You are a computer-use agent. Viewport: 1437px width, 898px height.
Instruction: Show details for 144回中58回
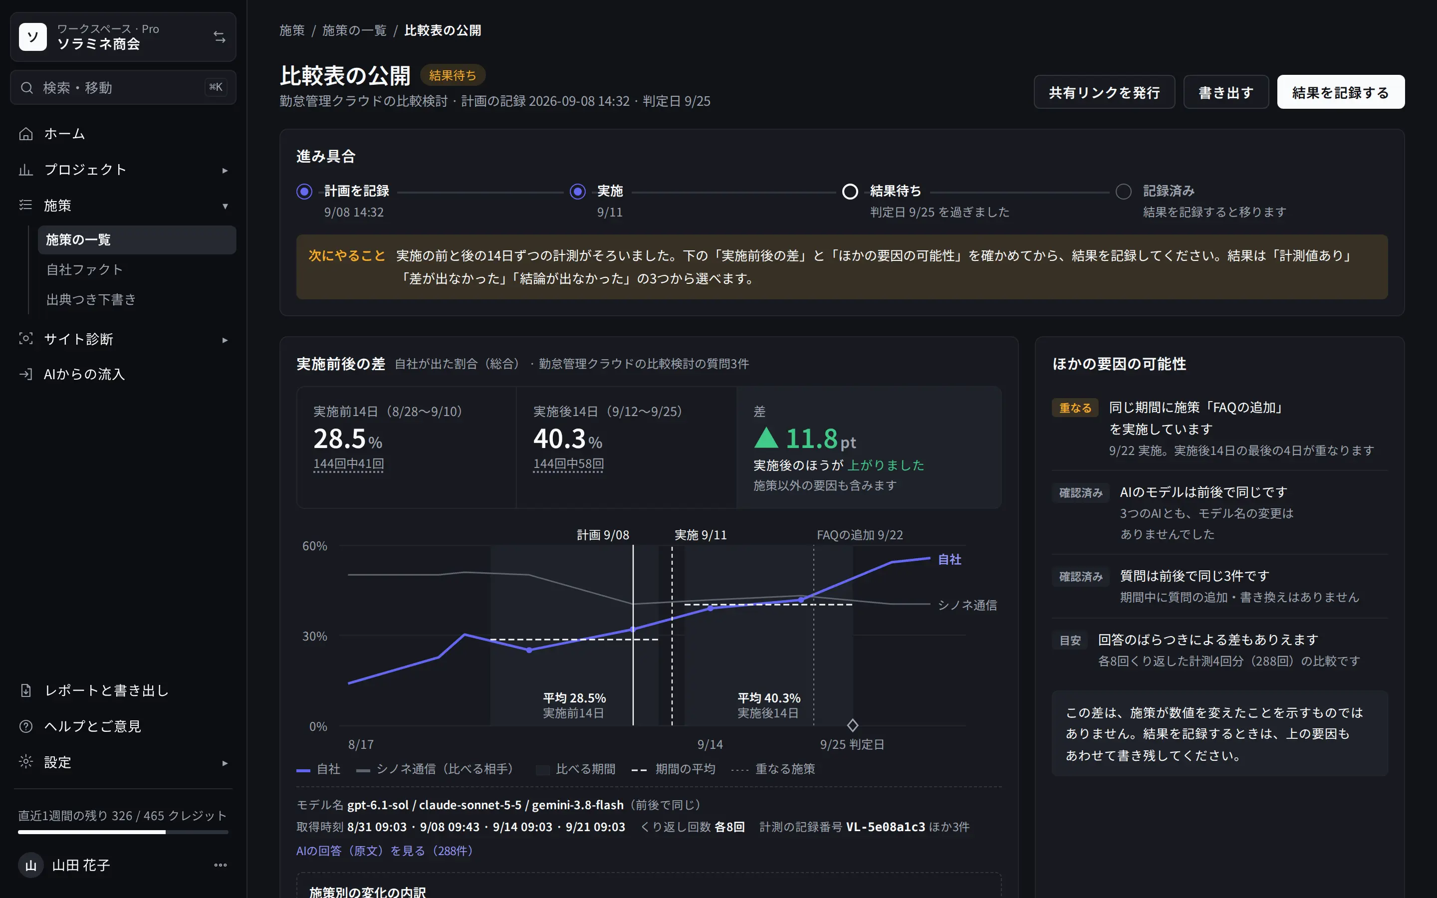coord(568,464)
